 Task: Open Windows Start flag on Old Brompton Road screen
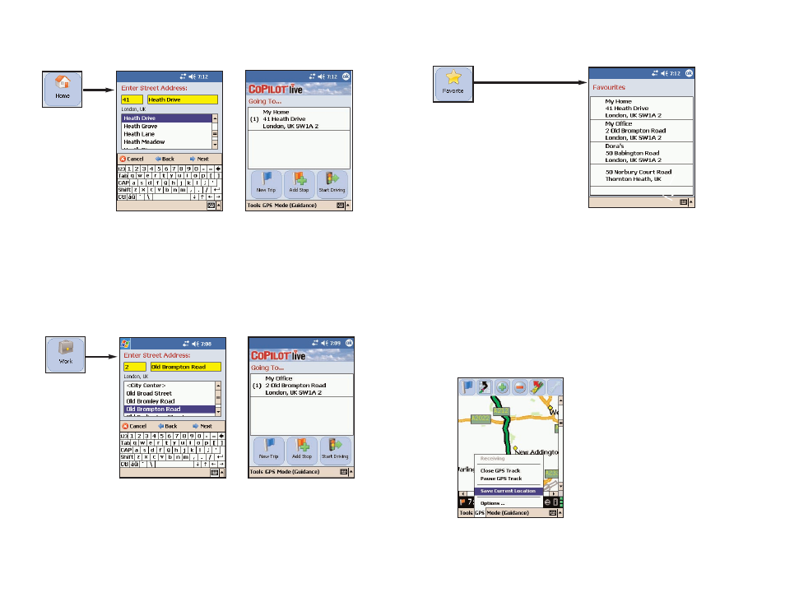click(126, 343)
